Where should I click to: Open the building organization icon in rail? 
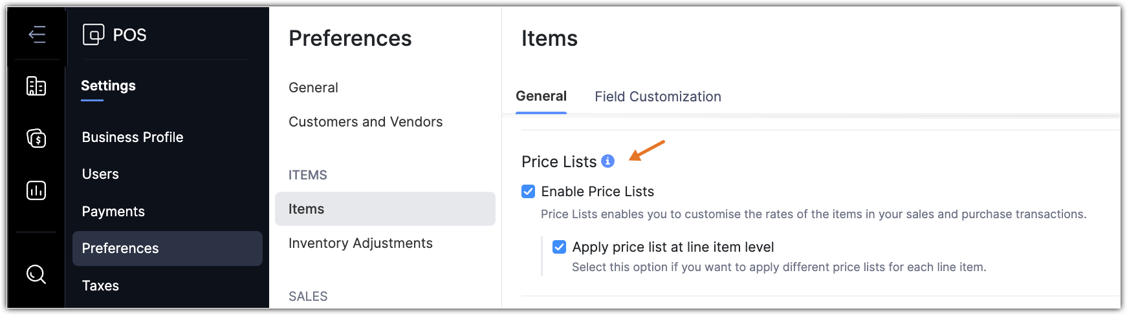(36, 86)
